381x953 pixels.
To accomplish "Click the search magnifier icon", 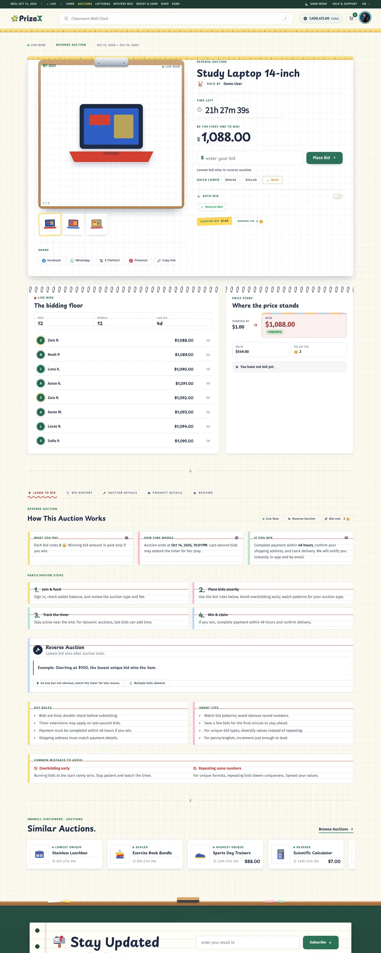I will pyautogui.click(x=66, y=19).
